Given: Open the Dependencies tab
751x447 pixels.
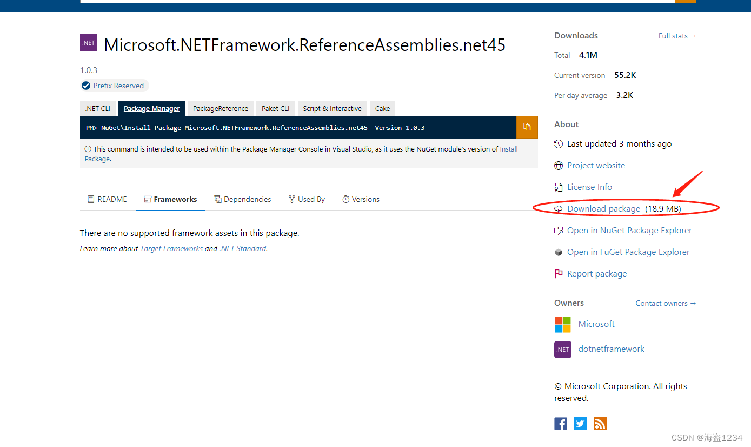Looking at the screenshot, I should [242, 199].
